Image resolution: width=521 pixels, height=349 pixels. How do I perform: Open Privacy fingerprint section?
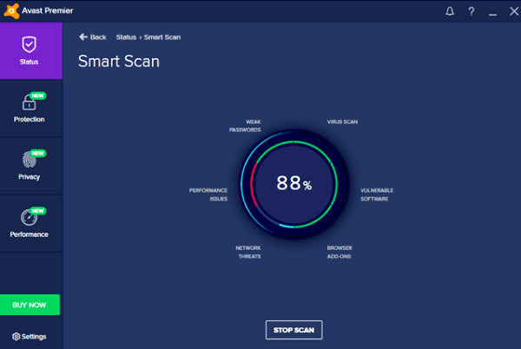29,160
